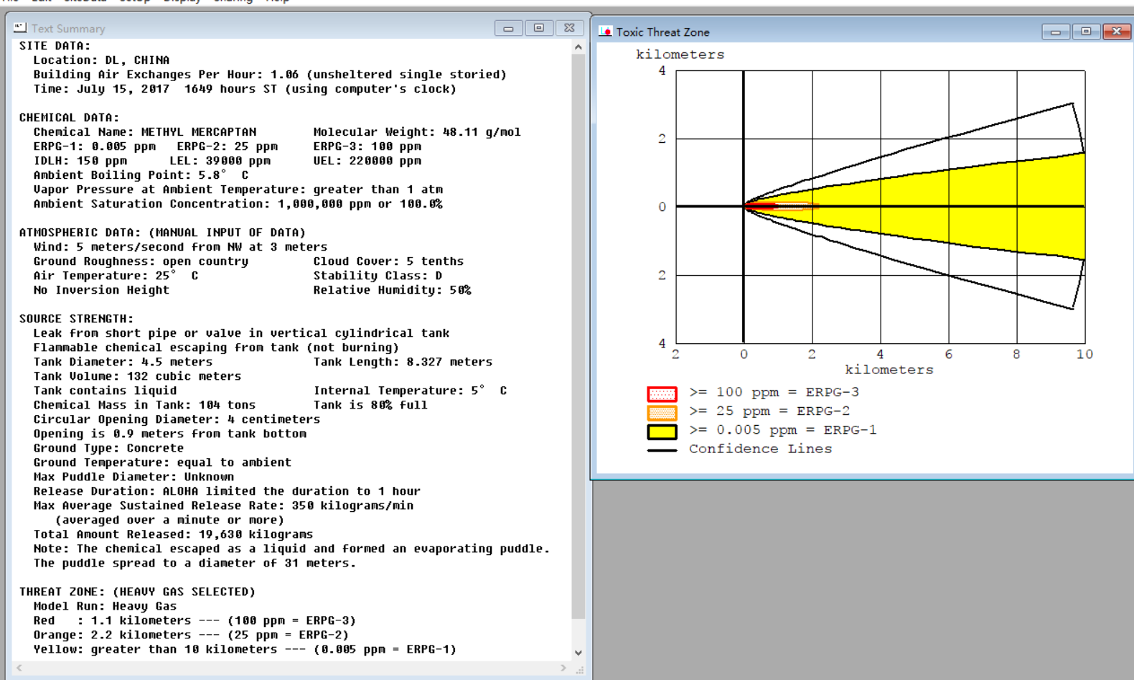
Task: Click the 'Building Air Exchanges Per Hour' line
Action: pyautogui.click(x=270, y=75)
